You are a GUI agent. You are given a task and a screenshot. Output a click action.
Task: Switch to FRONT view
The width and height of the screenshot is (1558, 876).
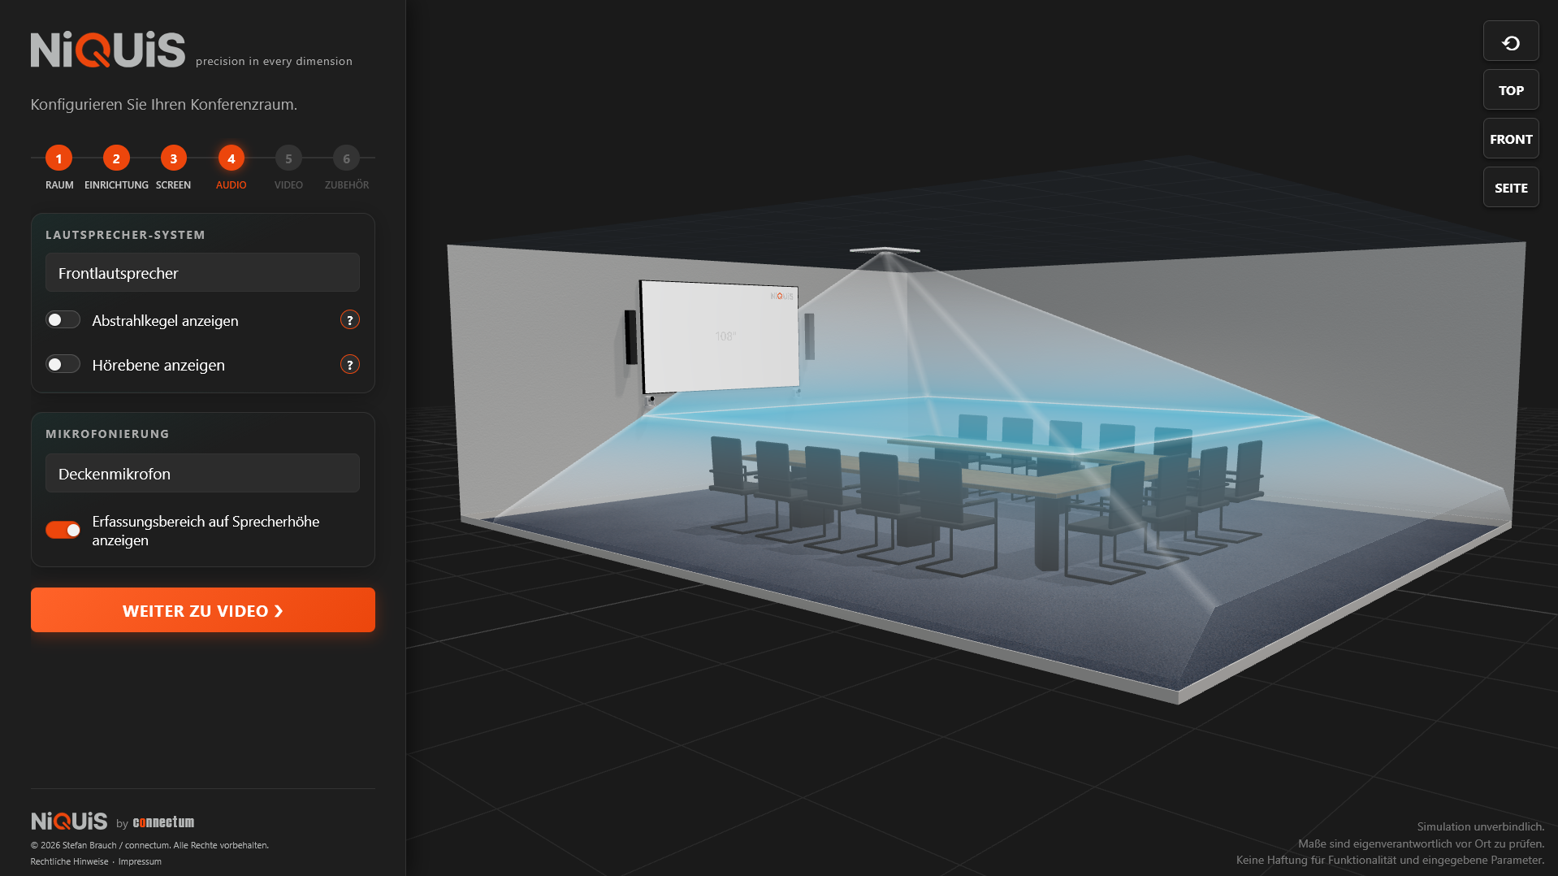pos(1511,139)
